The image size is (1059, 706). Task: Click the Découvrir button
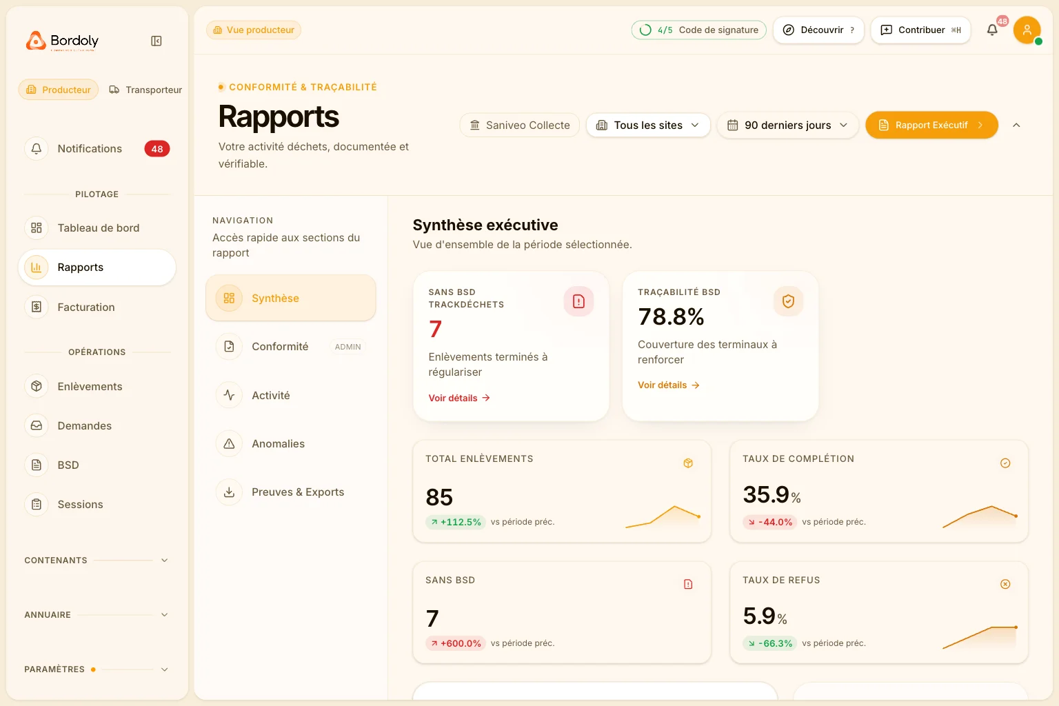click(818, 30)
